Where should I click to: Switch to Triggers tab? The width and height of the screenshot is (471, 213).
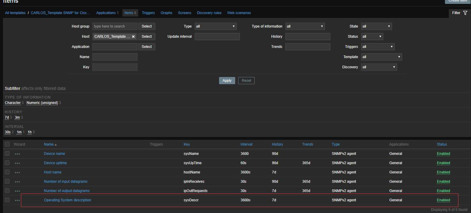pyautogui.click(x=148, y=13)
